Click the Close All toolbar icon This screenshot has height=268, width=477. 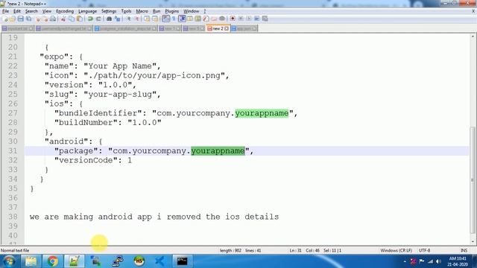point(45,19)
